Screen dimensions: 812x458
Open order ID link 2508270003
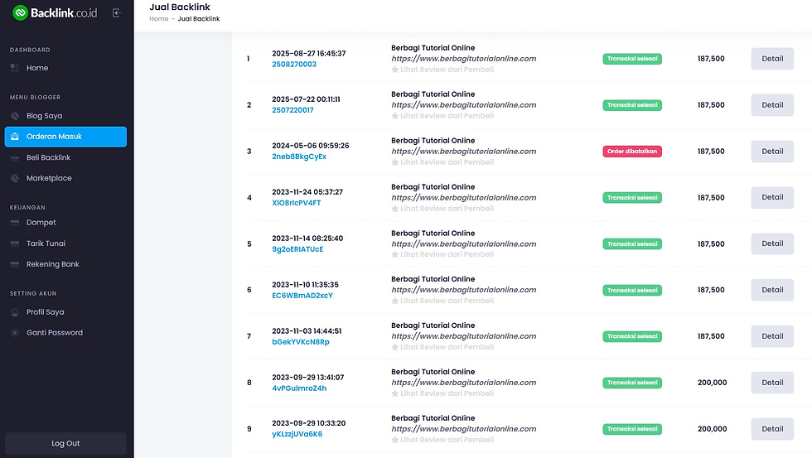(x=294, y=64)
